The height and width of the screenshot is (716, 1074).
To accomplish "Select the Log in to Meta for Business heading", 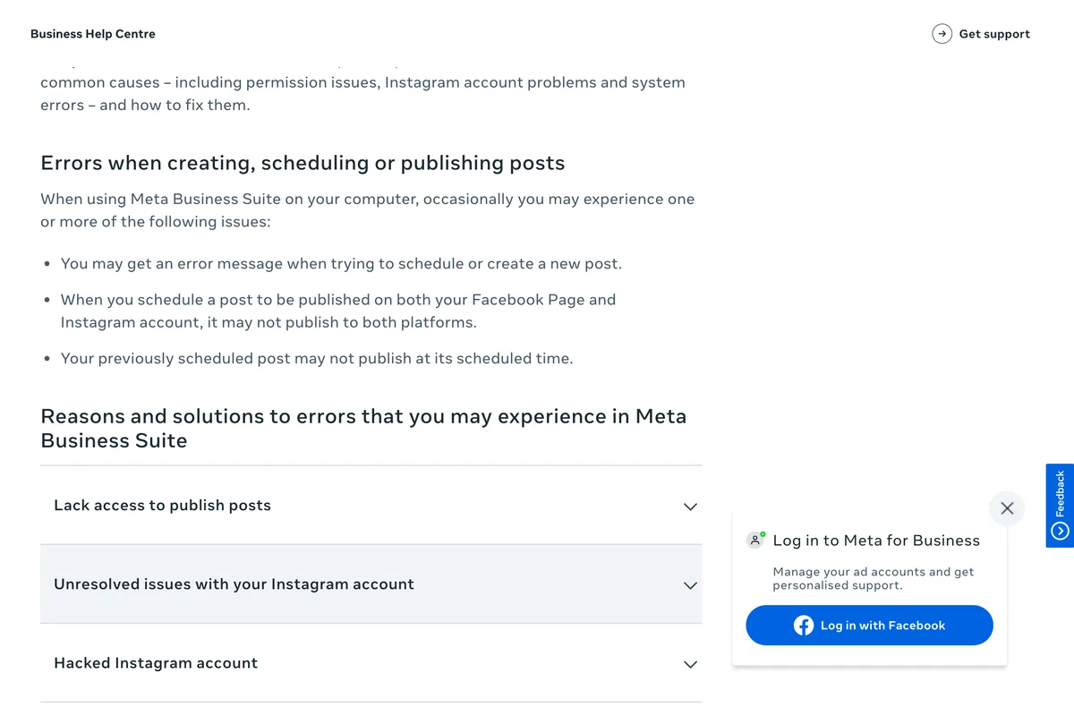I will coord(876,541).
